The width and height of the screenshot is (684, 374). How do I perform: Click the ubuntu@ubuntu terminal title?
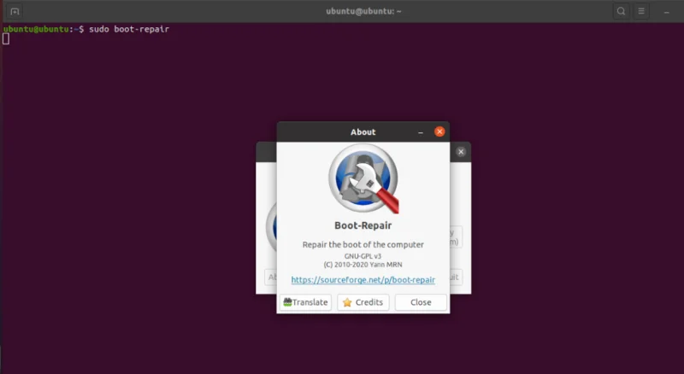click(363, 11)
